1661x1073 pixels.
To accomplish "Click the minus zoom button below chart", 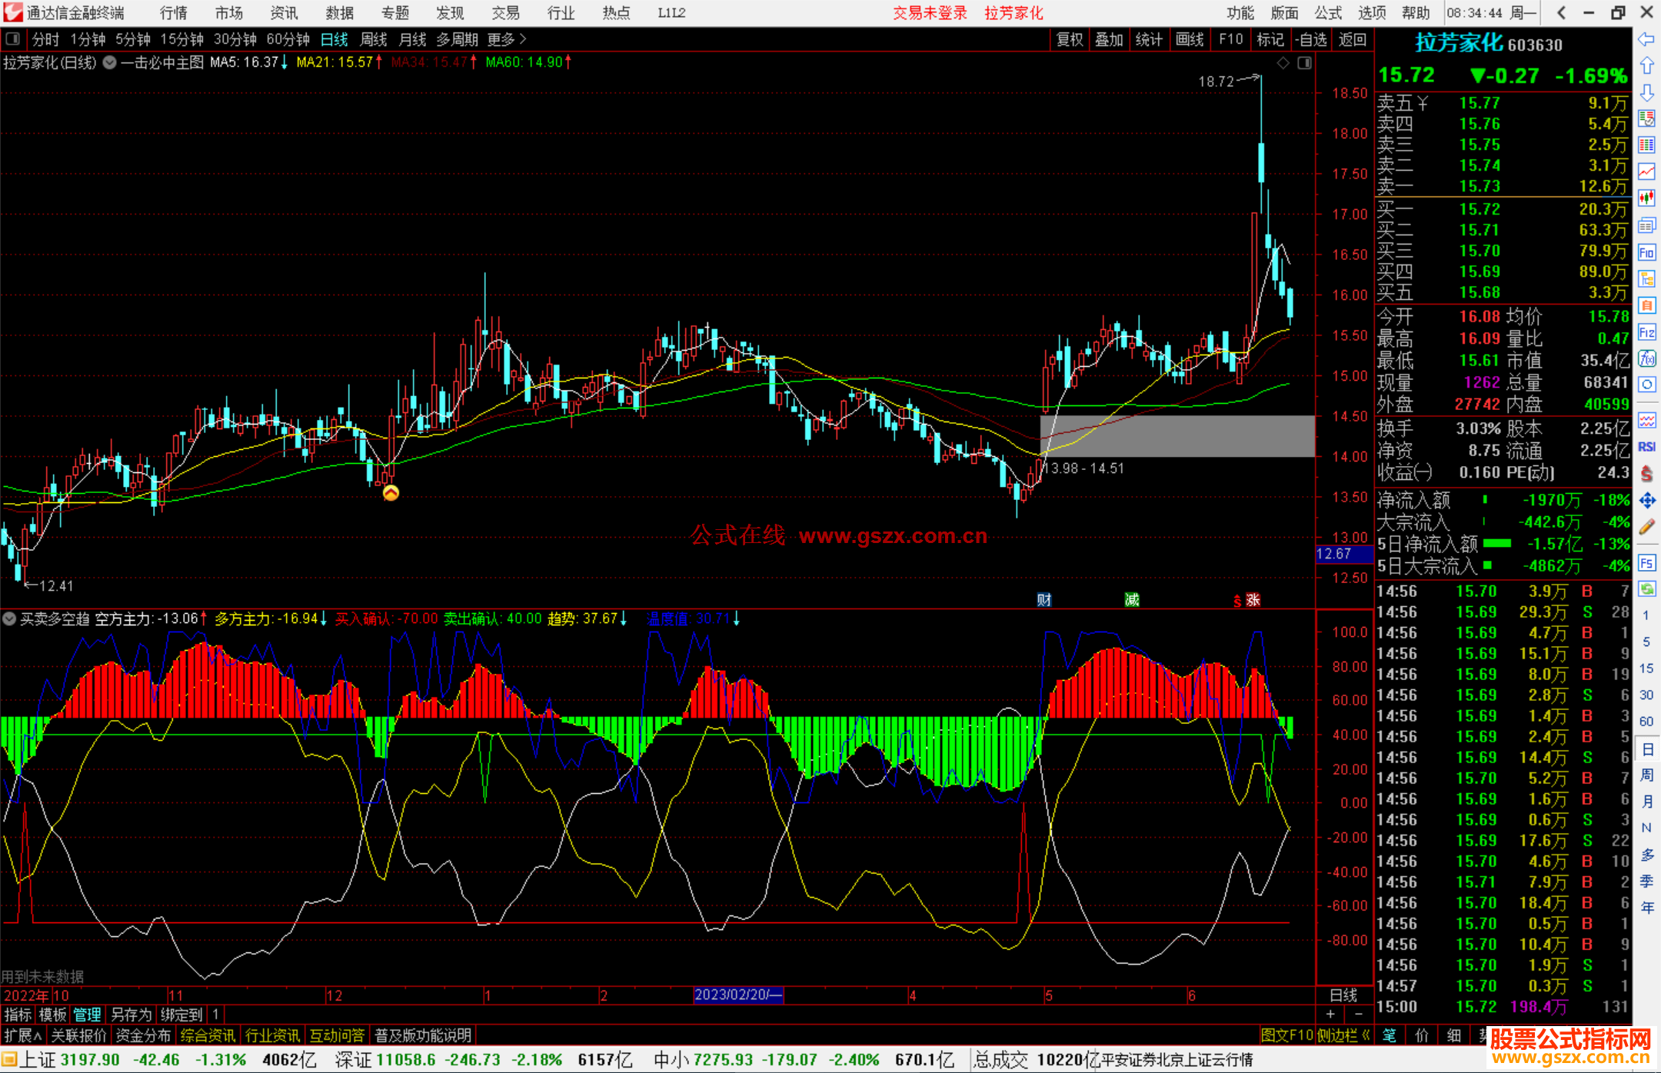I will pos(1359,1014).
